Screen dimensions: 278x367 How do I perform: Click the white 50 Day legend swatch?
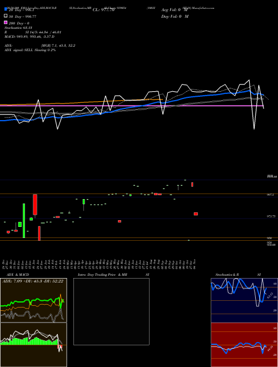click(x=6, y=16)
